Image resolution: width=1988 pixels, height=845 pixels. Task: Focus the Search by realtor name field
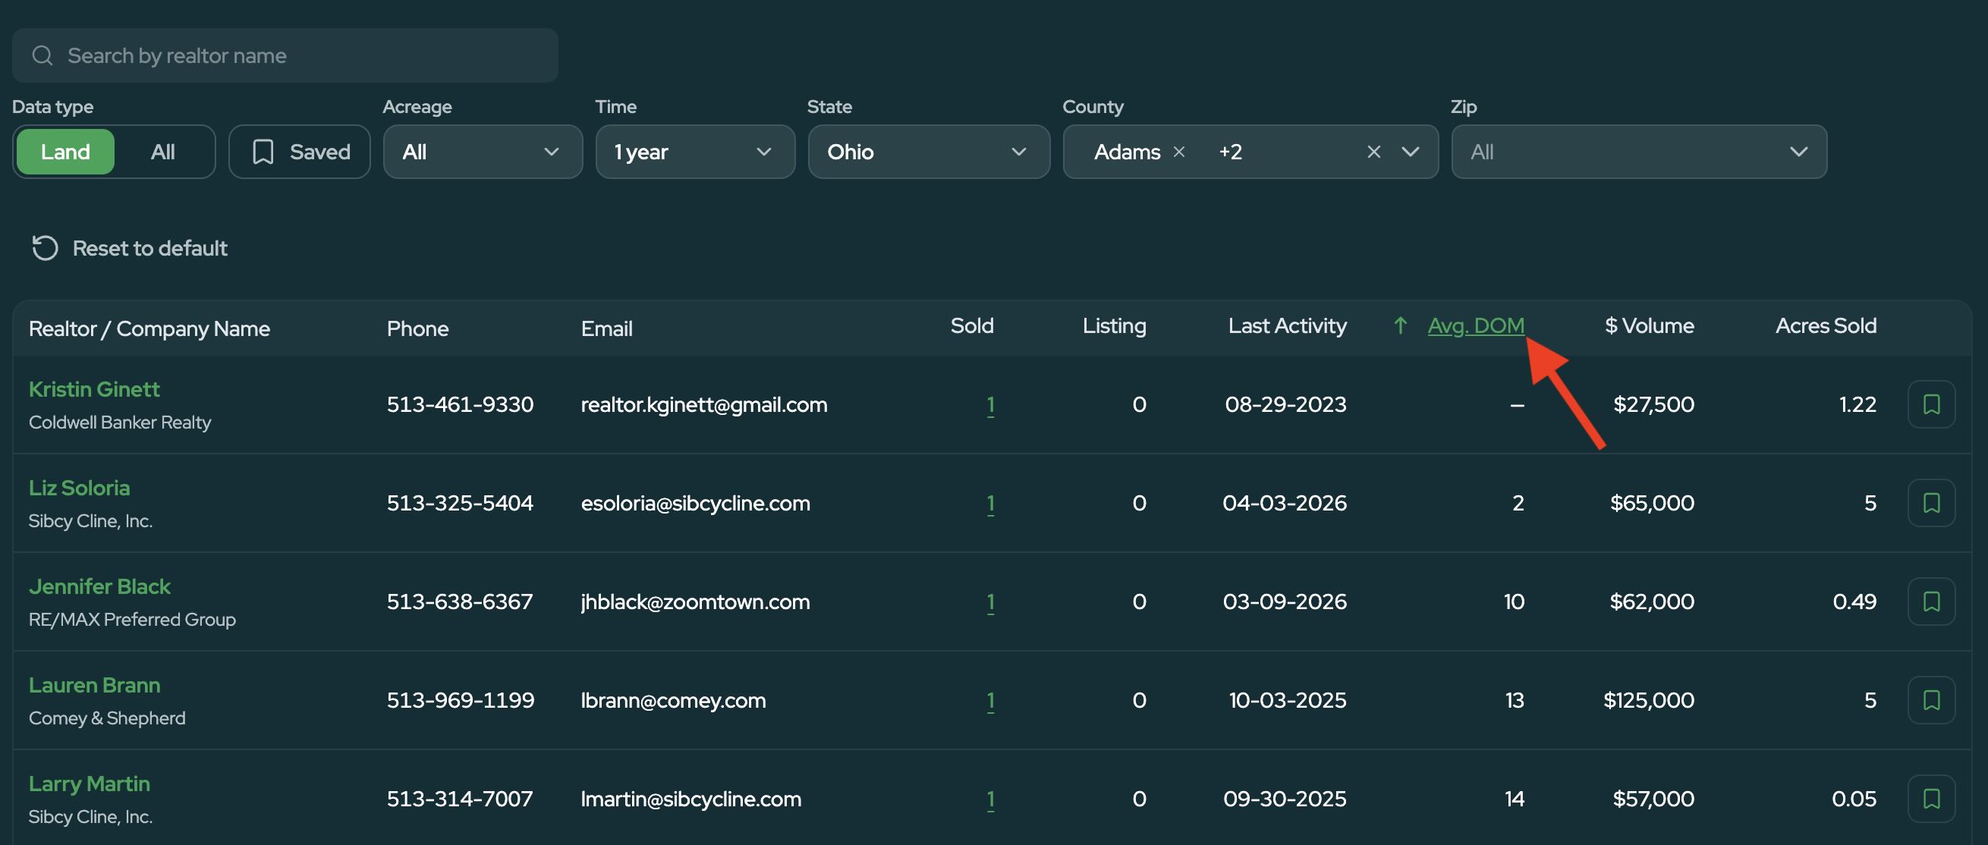[285, 55]
